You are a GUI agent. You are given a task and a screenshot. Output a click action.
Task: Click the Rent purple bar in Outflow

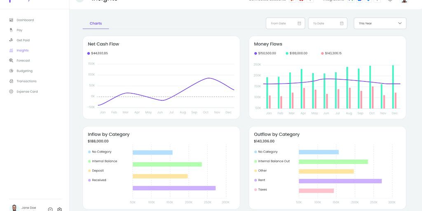pyautogui.click(x=340, y=181)
